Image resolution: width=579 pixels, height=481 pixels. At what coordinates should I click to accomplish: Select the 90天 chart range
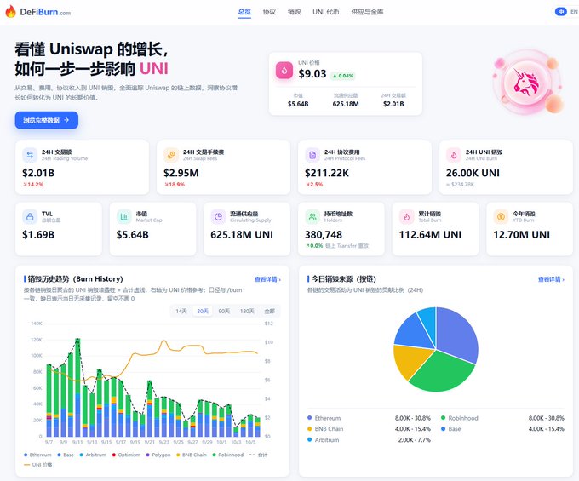[x=224, y=312]
